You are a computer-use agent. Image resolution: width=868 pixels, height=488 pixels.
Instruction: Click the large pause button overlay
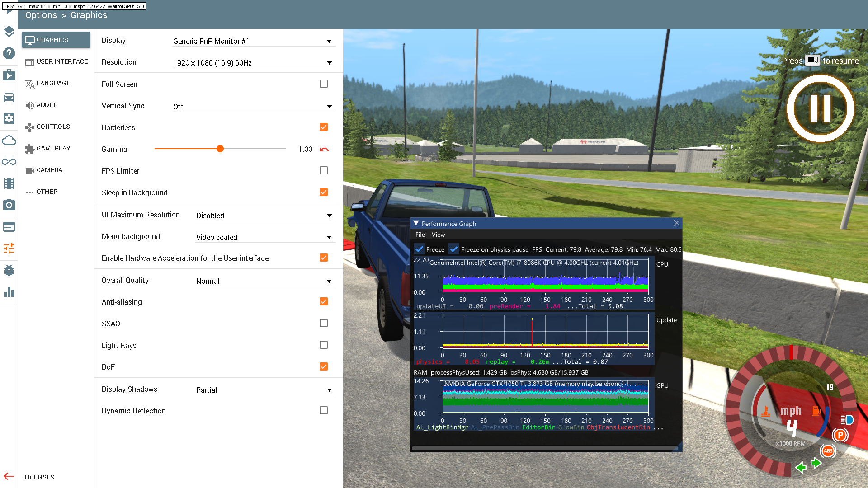(820, 108)
